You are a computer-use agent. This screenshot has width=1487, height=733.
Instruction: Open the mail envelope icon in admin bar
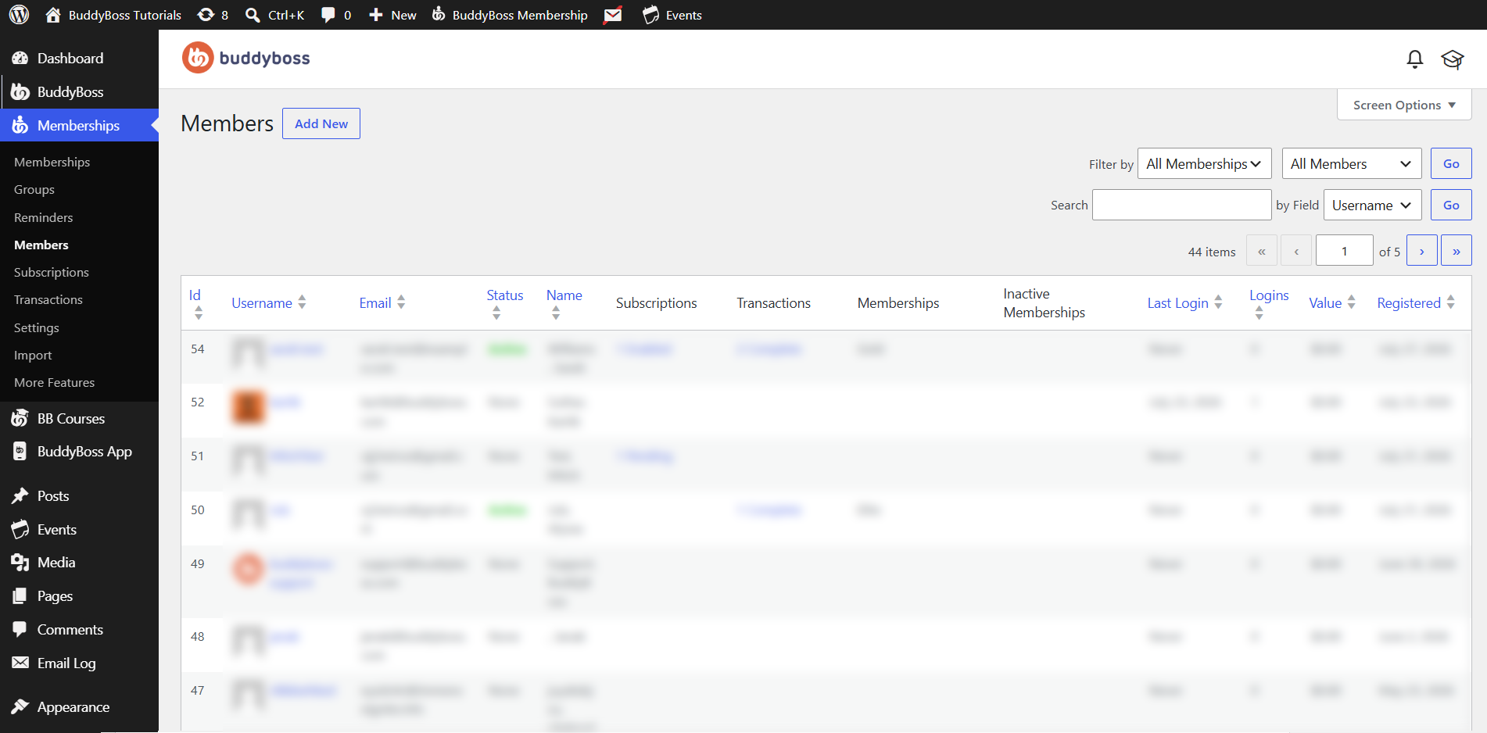(613, 15)
